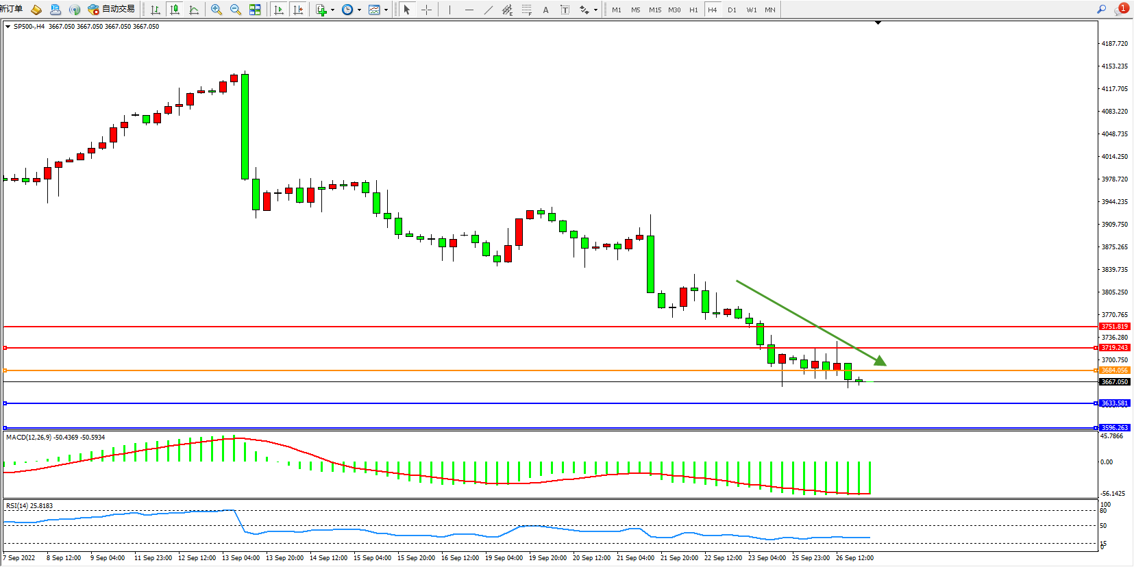Switch to the D1 timeframe
1134x567 pixels.
tap(732, 10)
